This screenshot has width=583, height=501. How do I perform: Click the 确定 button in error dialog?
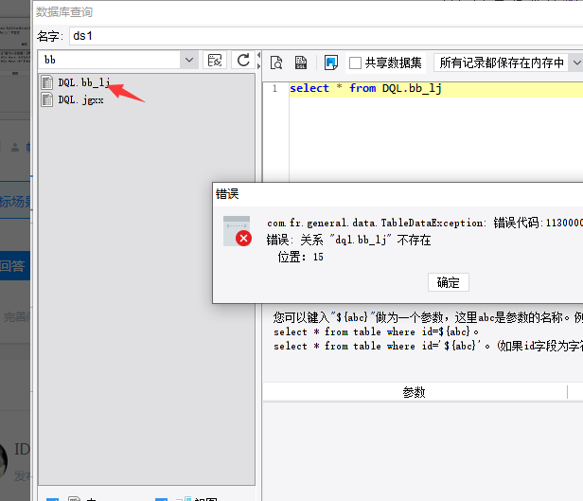click(x=448, y=282)
